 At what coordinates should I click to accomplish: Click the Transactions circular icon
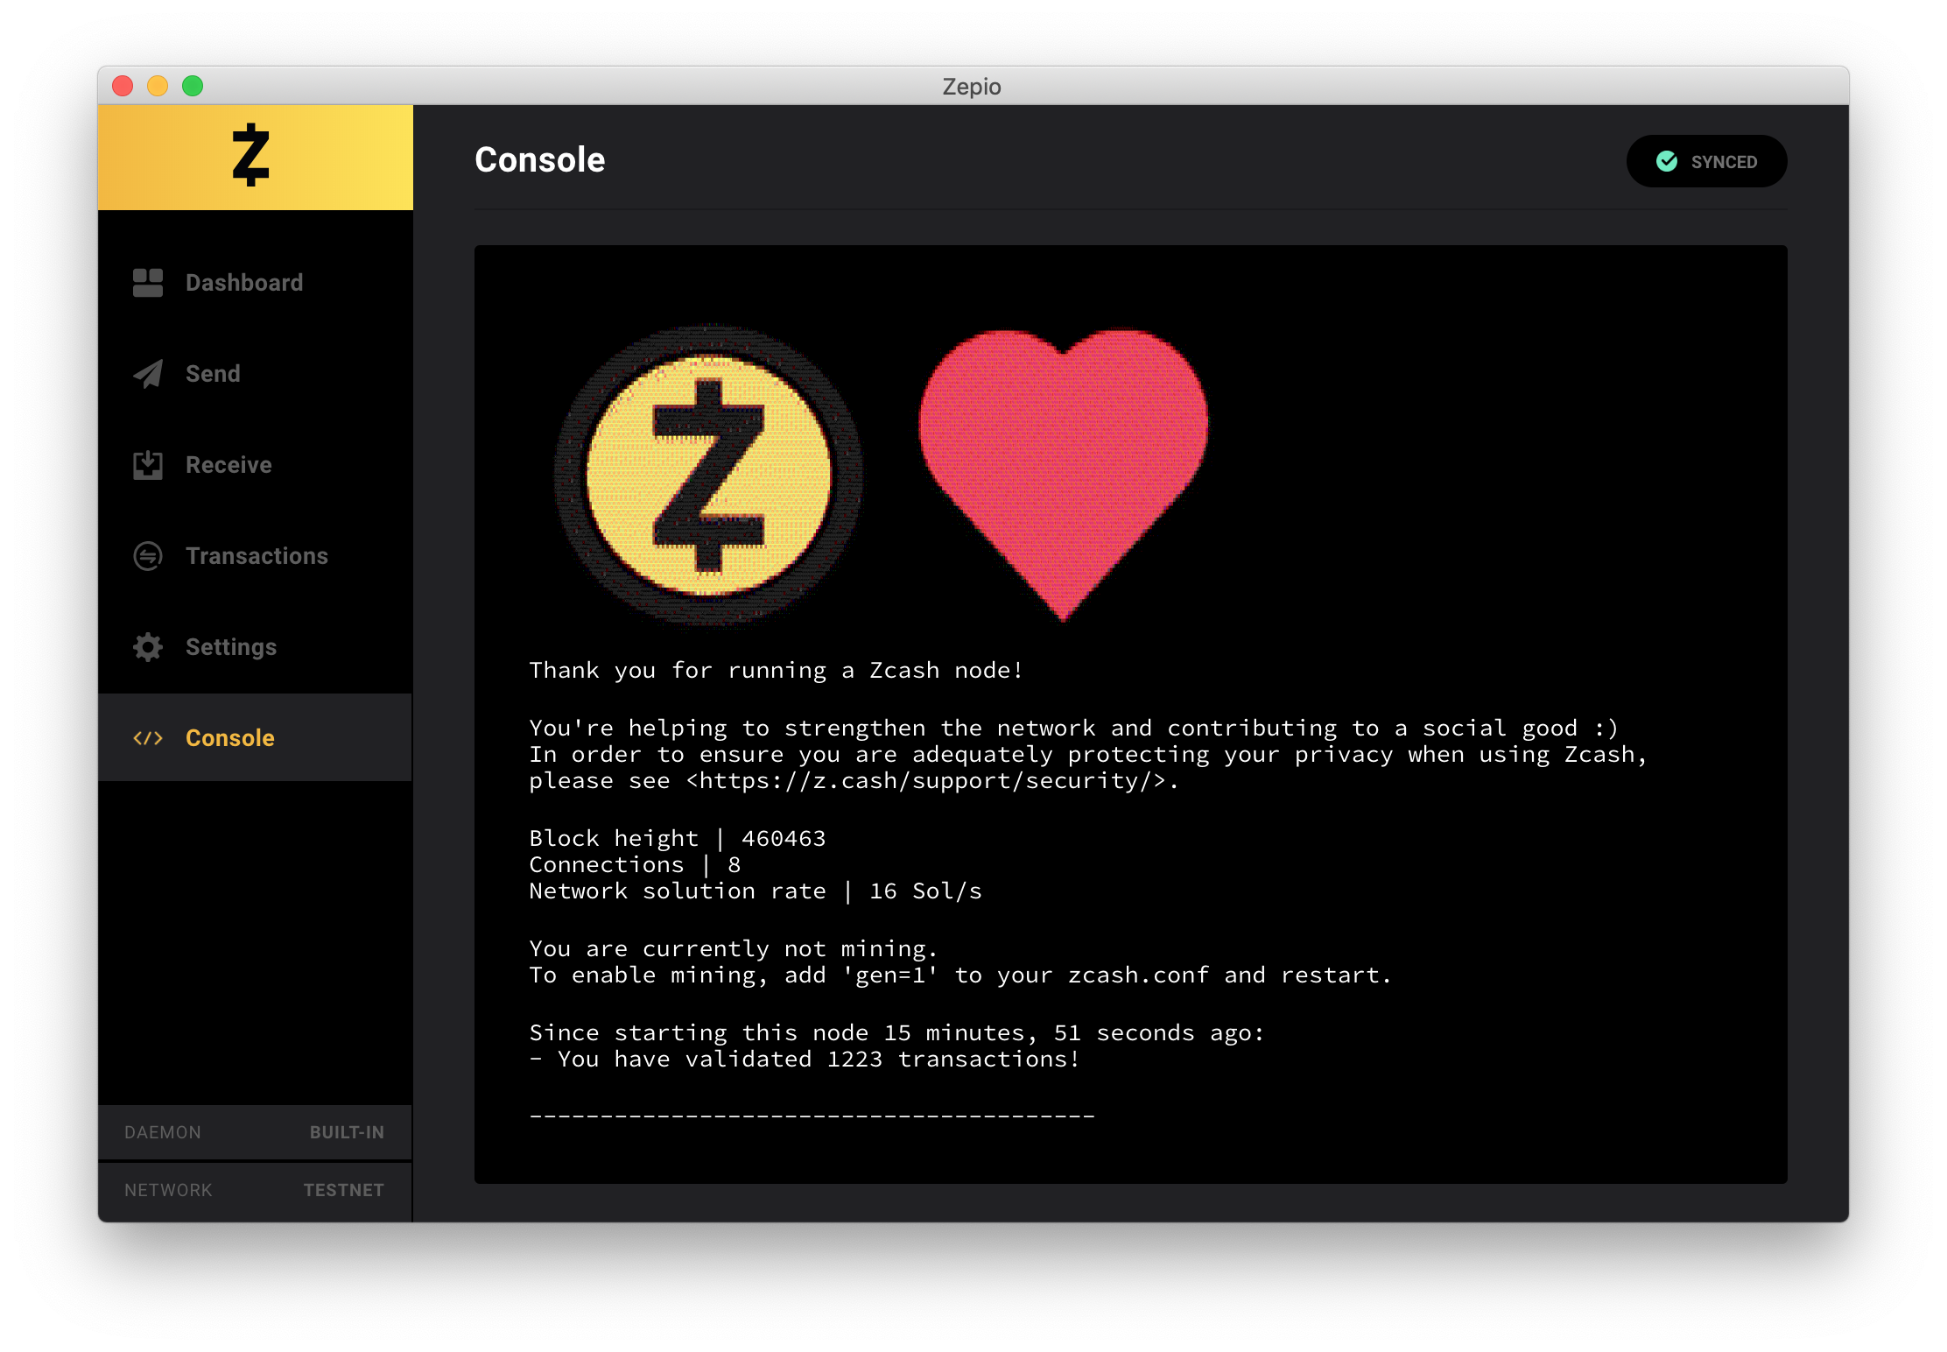[x=147, y=556]
